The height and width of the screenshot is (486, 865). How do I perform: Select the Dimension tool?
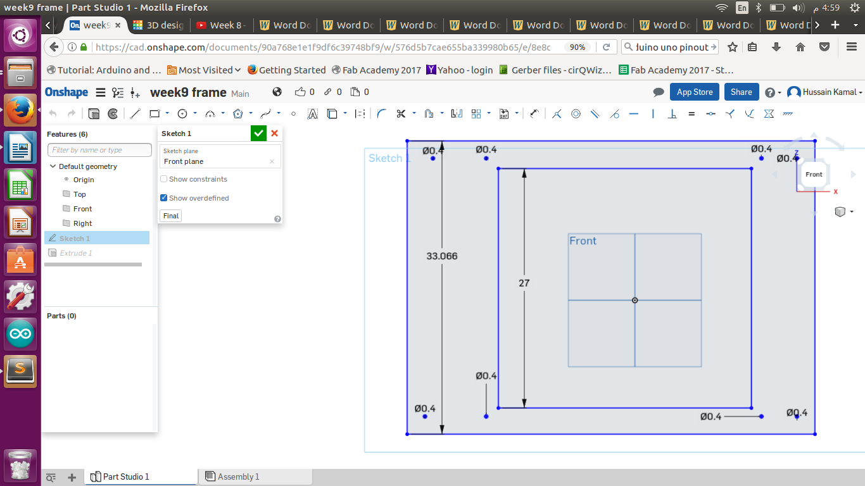(x=534, y=114)
